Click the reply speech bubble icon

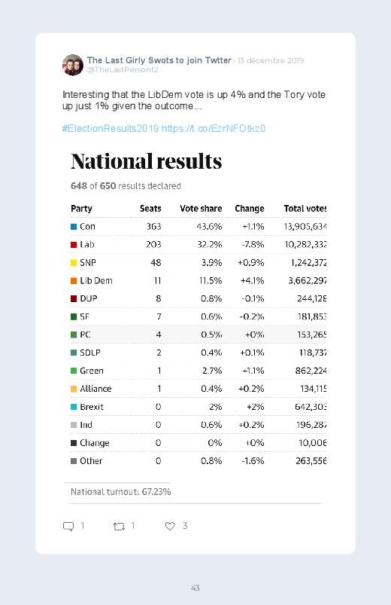click(x=68, y=527)
